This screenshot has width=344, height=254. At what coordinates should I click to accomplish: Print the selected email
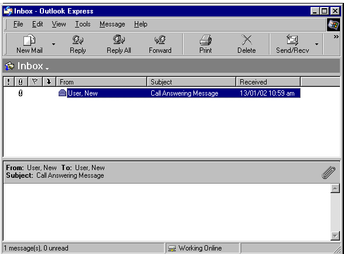tap(205, 44)
